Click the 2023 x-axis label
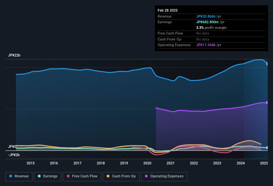Screen dimensions: 273x186 point(217,163)
